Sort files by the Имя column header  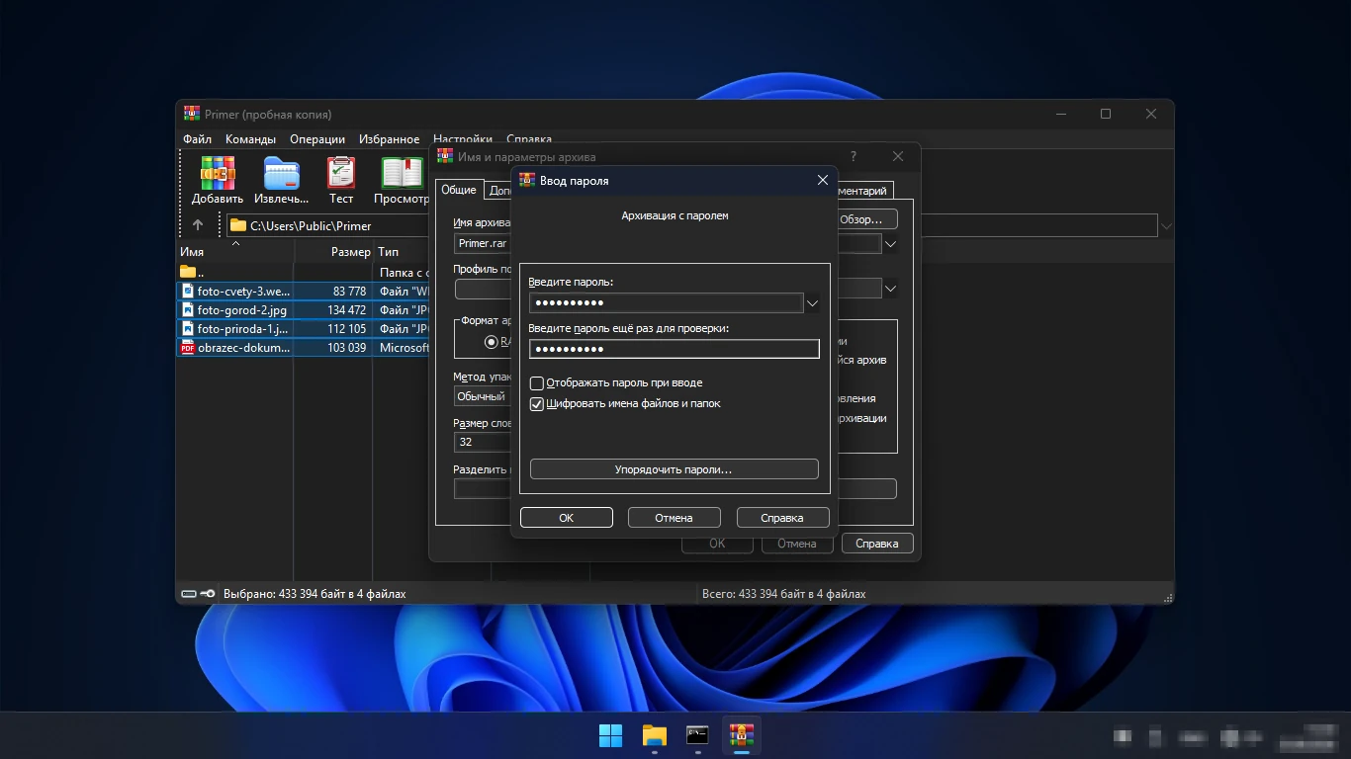235,252
